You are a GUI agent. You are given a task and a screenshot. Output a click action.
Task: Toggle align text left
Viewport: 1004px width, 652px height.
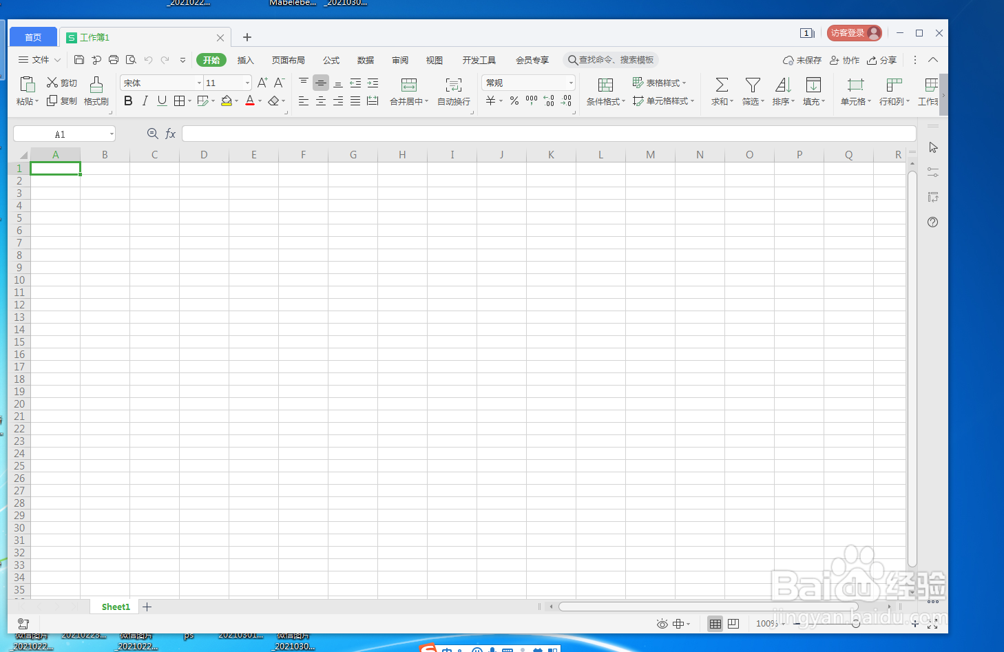tap(304, 101)
